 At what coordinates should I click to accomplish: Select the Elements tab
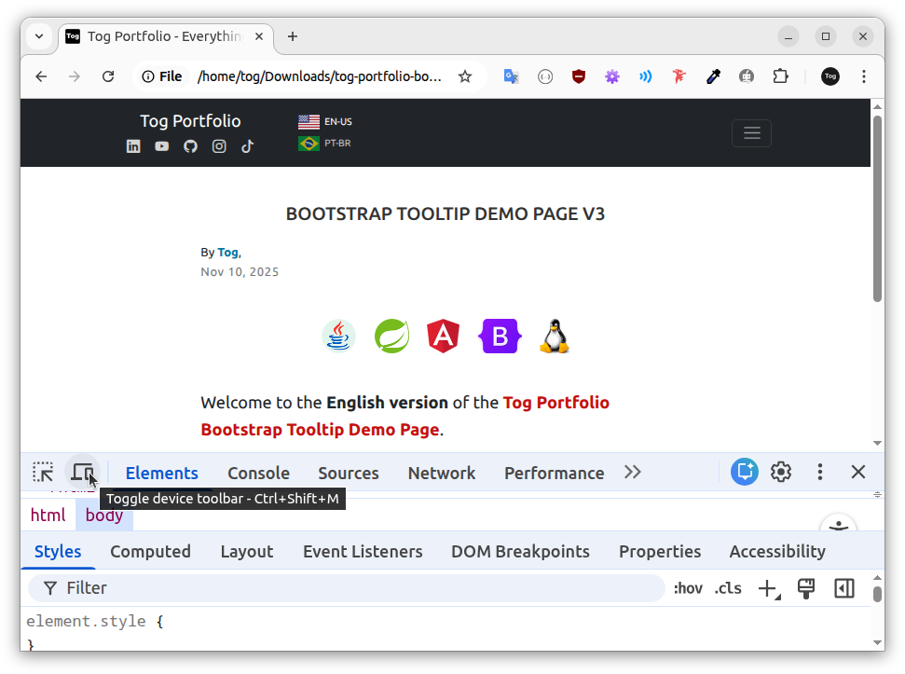tap(161, 474)
